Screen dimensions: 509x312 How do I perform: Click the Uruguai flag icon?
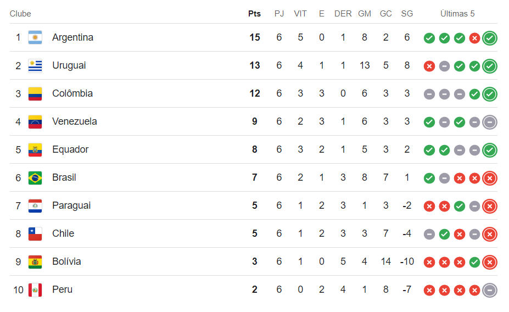(x=35, y=65)
